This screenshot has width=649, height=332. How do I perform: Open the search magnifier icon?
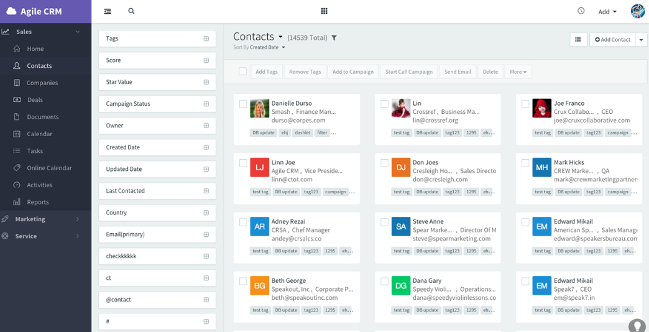click(x=132, y=11)
